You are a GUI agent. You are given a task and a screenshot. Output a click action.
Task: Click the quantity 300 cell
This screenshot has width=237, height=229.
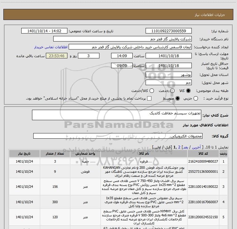(55, 202)
